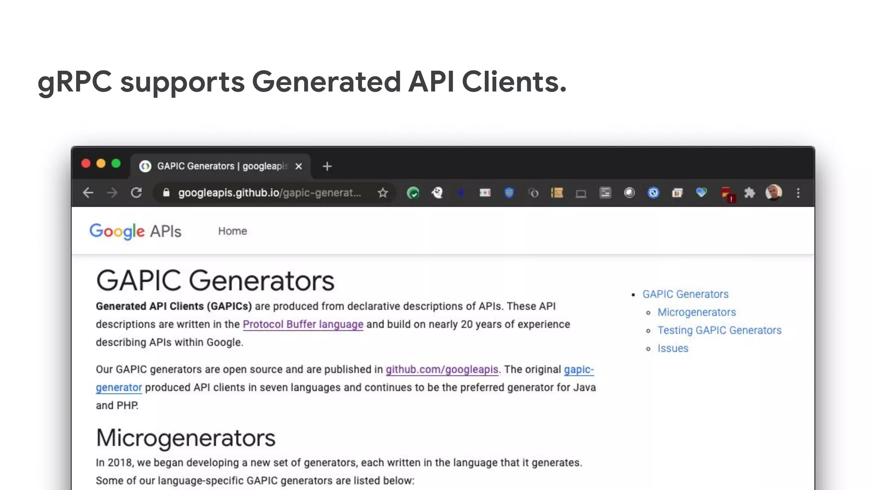871x490 pixels.
Task: View site info via the padlock icon
Action: (166, 193)
